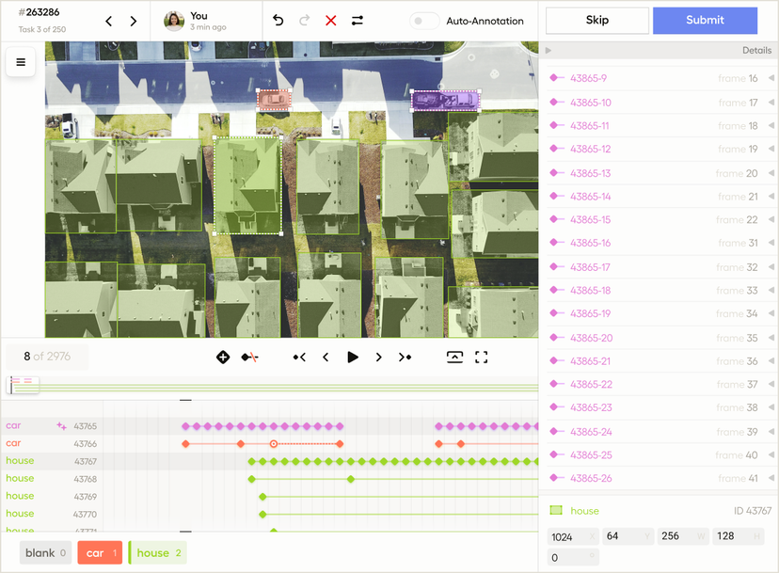The height and width of the screenshot is (573, 779).
Task: Submit the completed annotations
Action: pos(705,20)
